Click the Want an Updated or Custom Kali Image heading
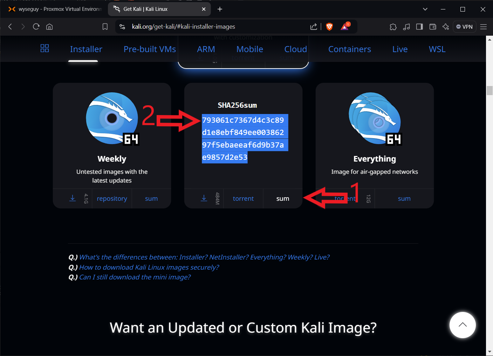This screenshot has width=493, height=356. click(x=243, y=328)
